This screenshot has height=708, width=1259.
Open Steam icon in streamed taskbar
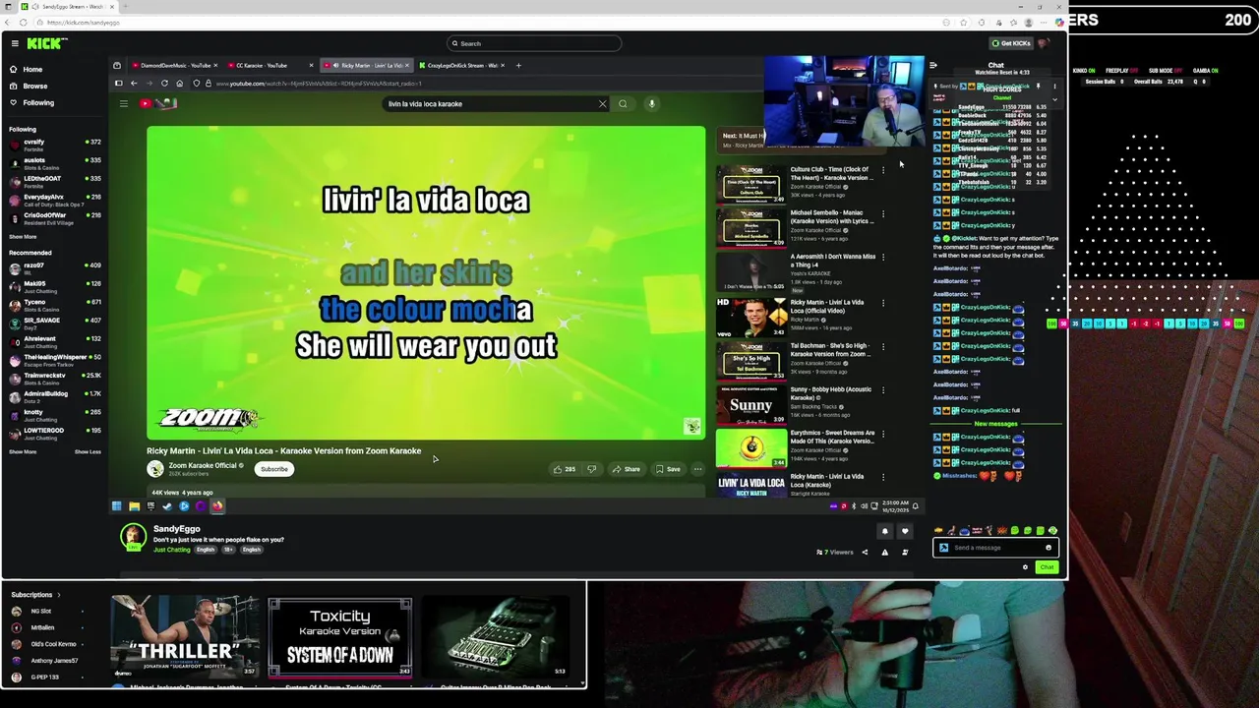[167, 506]
